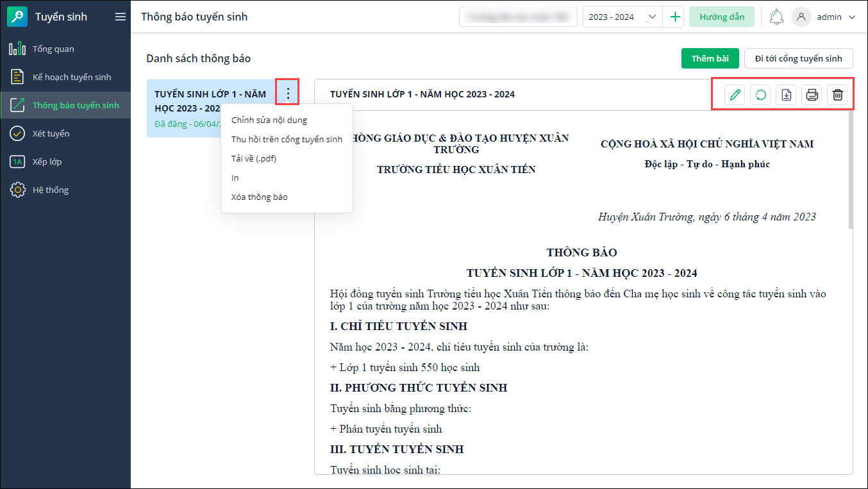Print the announcement with printer icon
Viewport: 868px width, 489px height.
pyautogui.click(x=812, y=95)
